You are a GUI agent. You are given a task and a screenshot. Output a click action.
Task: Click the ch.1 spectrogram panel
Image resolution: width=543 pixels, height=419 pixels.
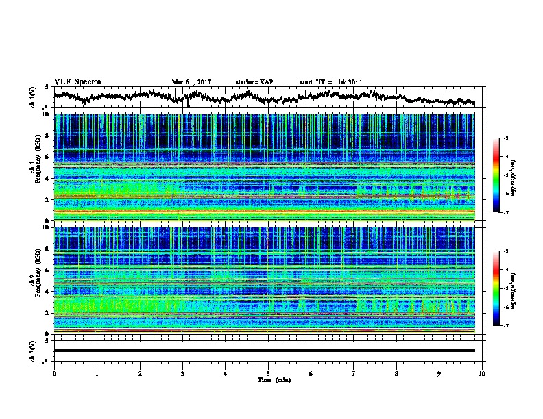tap(265, 167)
